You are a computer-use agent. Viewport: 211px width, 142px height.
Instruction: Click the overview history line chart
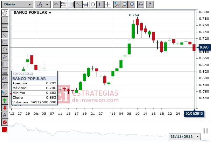[106, 130]
